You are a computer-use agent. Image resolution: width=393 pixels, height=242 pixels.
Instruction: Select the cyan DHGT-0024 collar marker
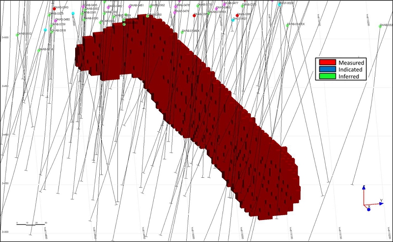280,4
